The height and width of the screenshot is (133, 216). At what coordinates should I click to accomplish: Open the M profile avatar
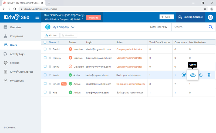[x=210, y=17]
